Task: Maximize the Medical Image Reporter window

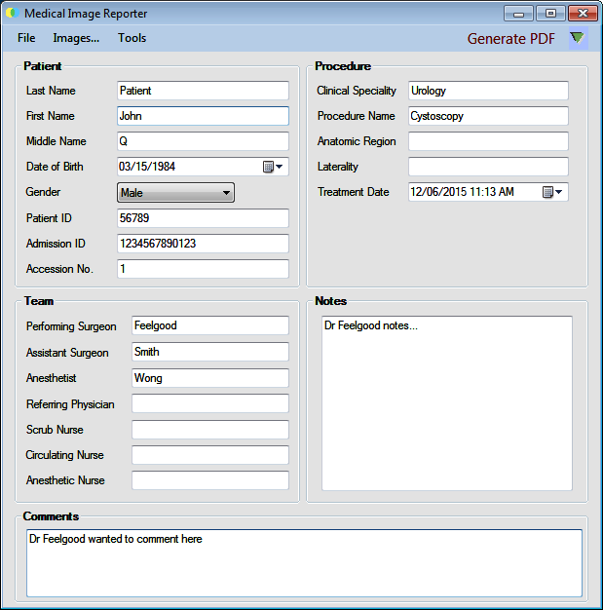Action: click(x=550, y=14)
